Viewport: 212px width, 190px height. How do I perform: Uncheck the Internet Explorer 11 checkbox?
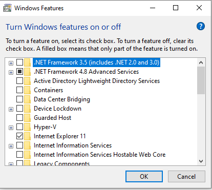pos(19,136)
